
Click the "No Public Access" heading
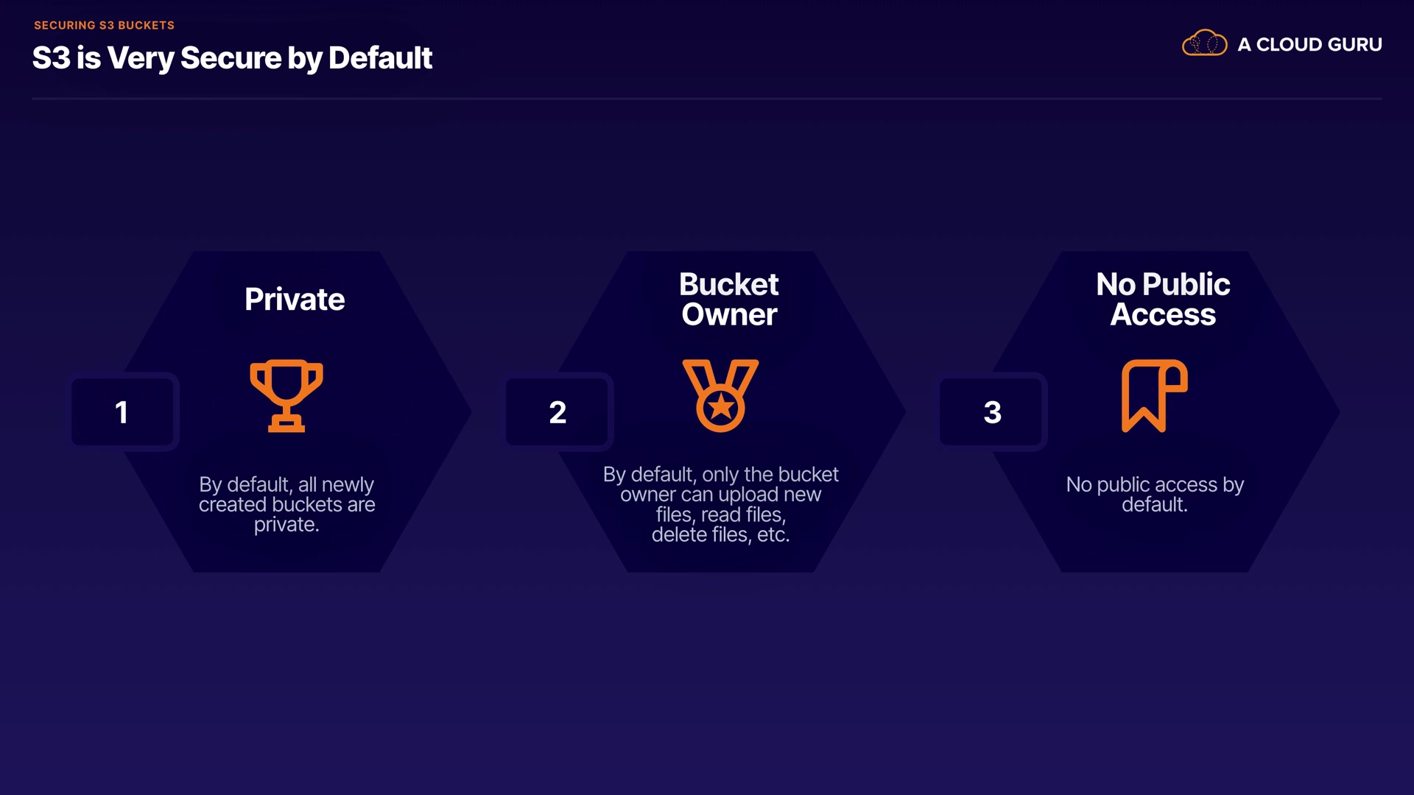tap(1163, 299)
